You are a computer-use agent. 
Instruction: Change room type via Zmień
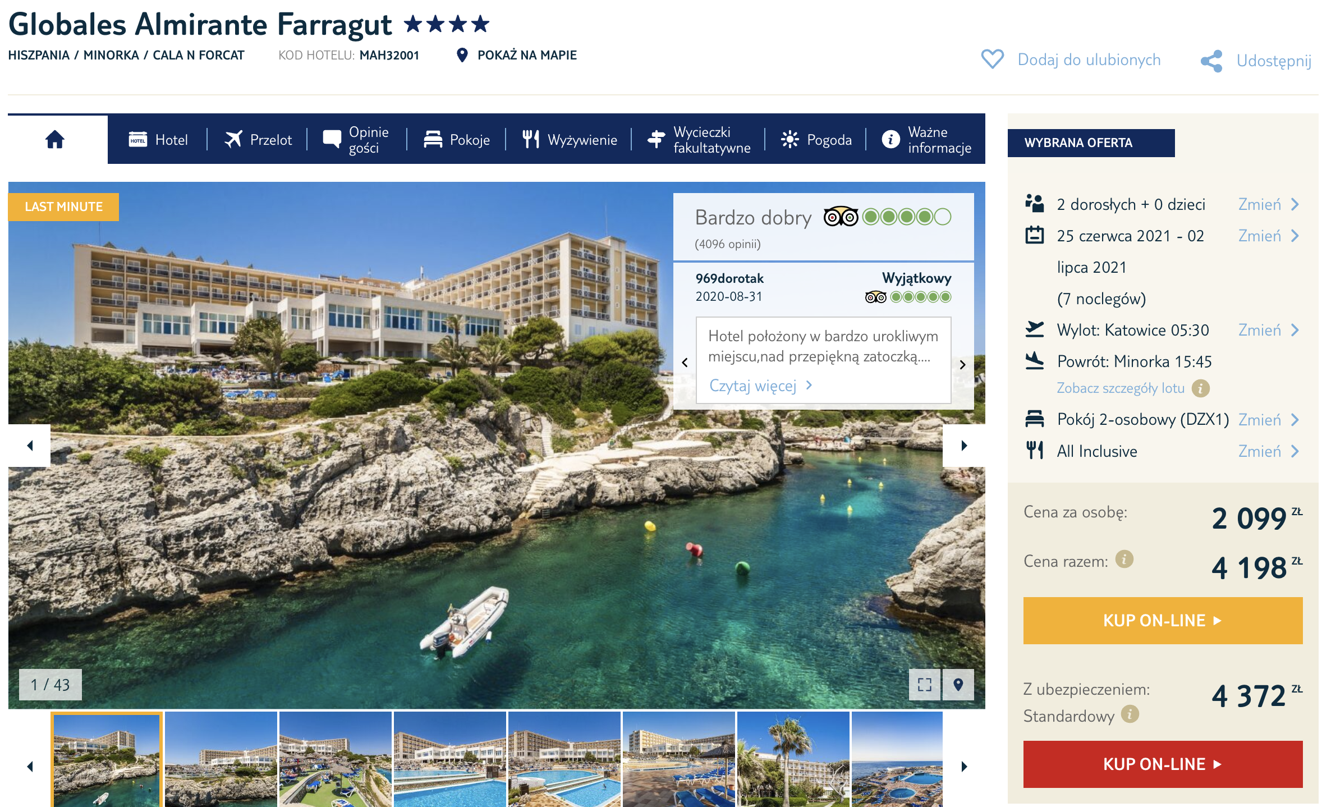[1269, 420]
